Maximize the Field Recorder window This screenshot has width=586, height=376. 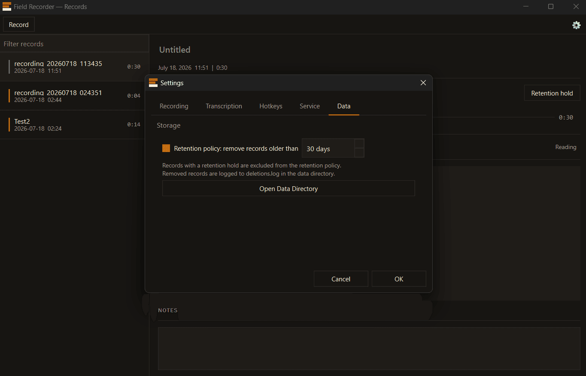click(x=551, y=6)
